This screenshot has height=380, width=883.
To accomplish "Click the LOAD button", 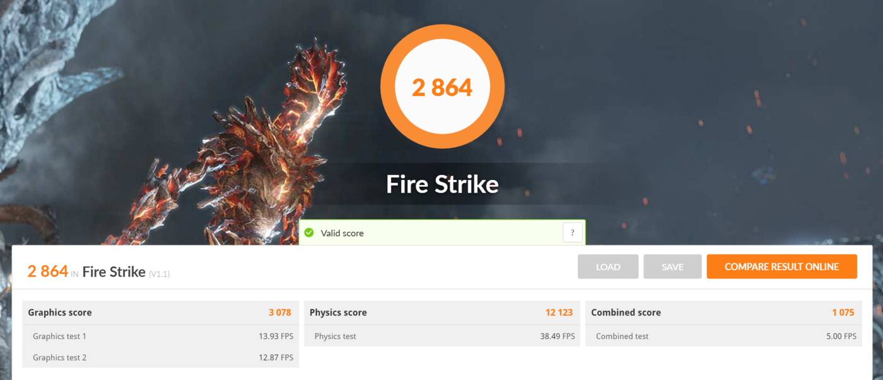I will (x=608, y=266).
